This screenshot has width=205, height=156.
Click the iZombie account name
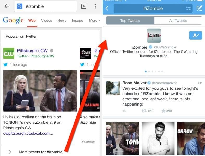(x=140, y=47)
